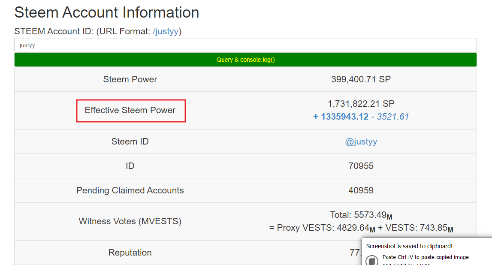Viewport: 492px width, 265px height.
Task: Focus the STEEM Account ID input field
Action: 245,45
